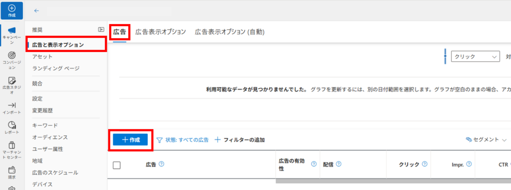This screenshot has width=511, height=190.
Task: Open the クリック metric dropdown
Action: [475, 56]
